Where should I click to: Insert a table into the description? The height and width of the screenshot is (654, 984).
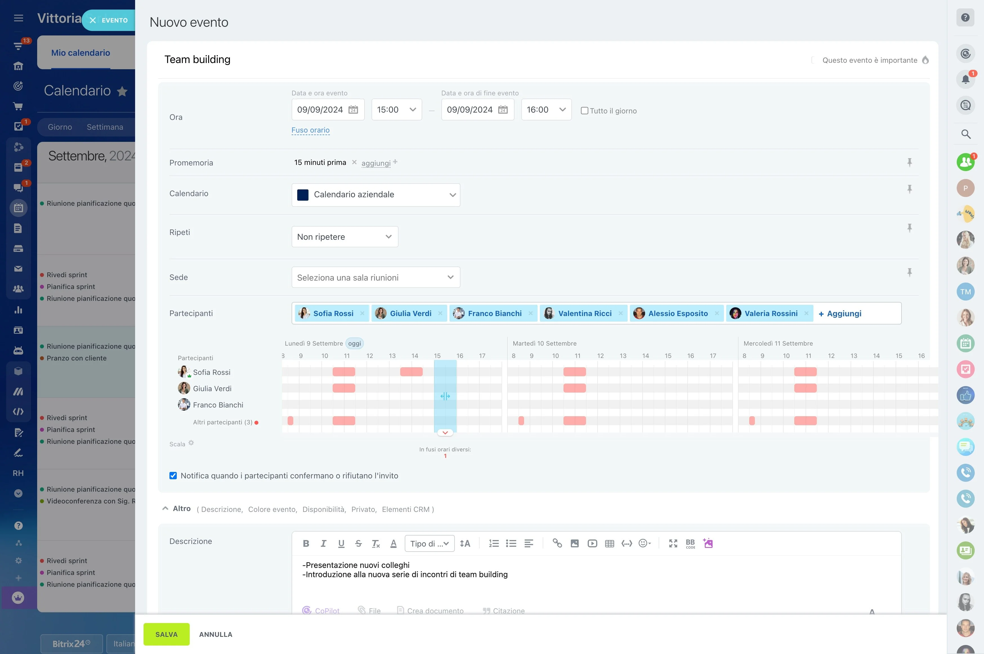pos(609,543)
